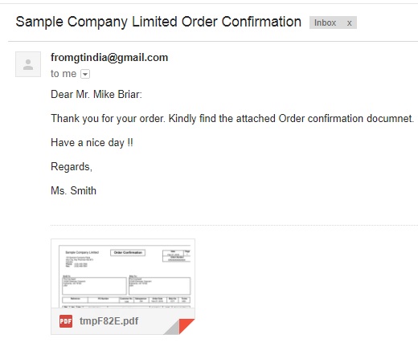The width and height of the screenshot is (418, 363).
Task: Click the 'Thank you for your order' sentence
Action: (108, 119)
